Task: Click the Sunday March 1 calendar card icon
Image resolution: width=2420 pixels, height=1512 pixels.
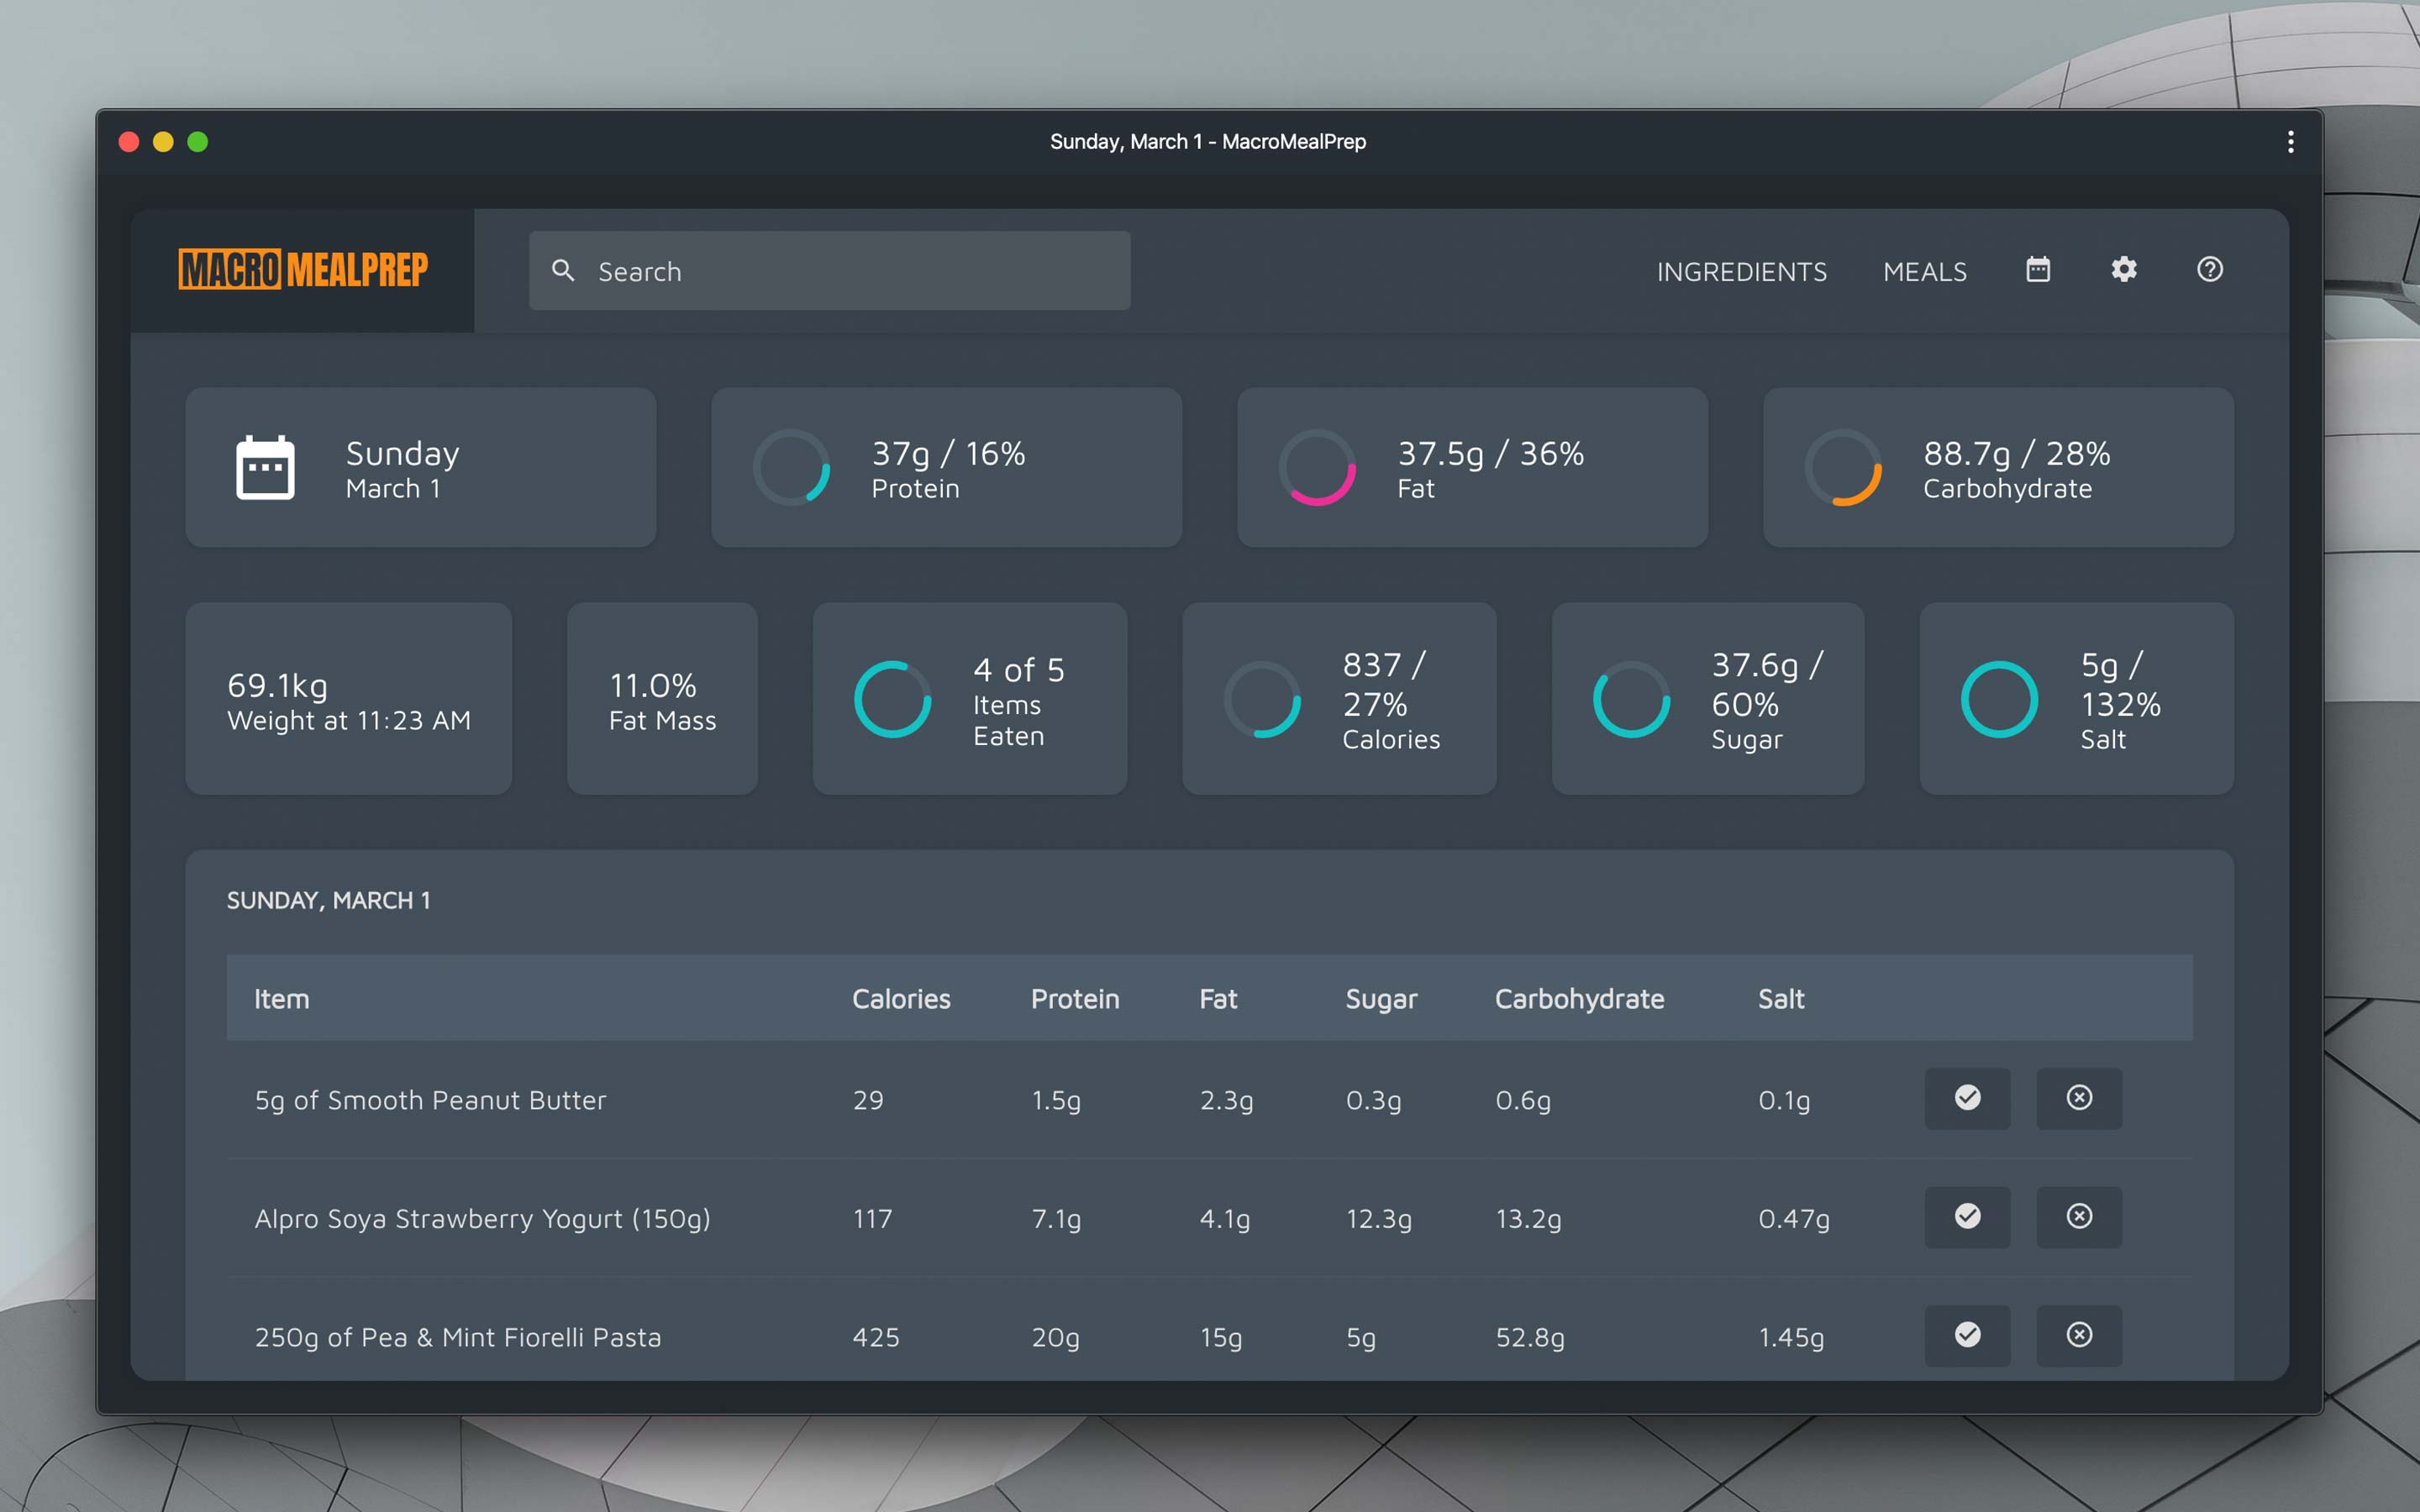Action: tap(265, 468)
